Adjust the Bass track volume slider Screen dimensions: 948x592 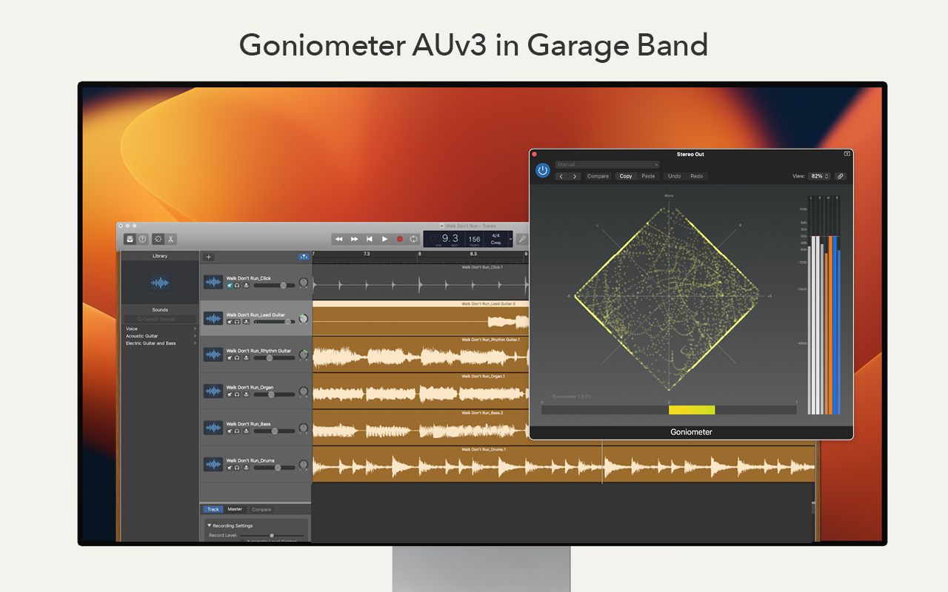point(273,431)
